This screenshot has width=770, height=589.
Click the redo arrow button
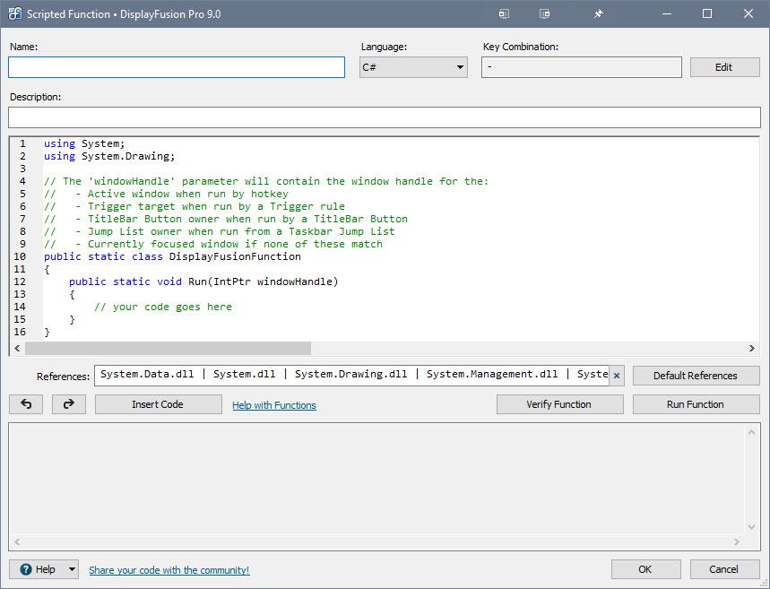(69, 404)
